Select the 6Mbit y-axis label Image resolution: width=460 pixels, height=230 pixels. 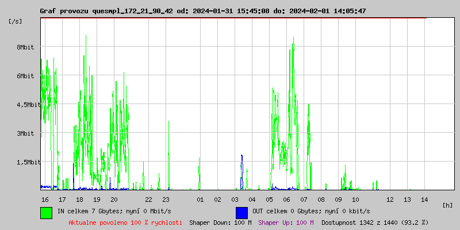[25, 76]
